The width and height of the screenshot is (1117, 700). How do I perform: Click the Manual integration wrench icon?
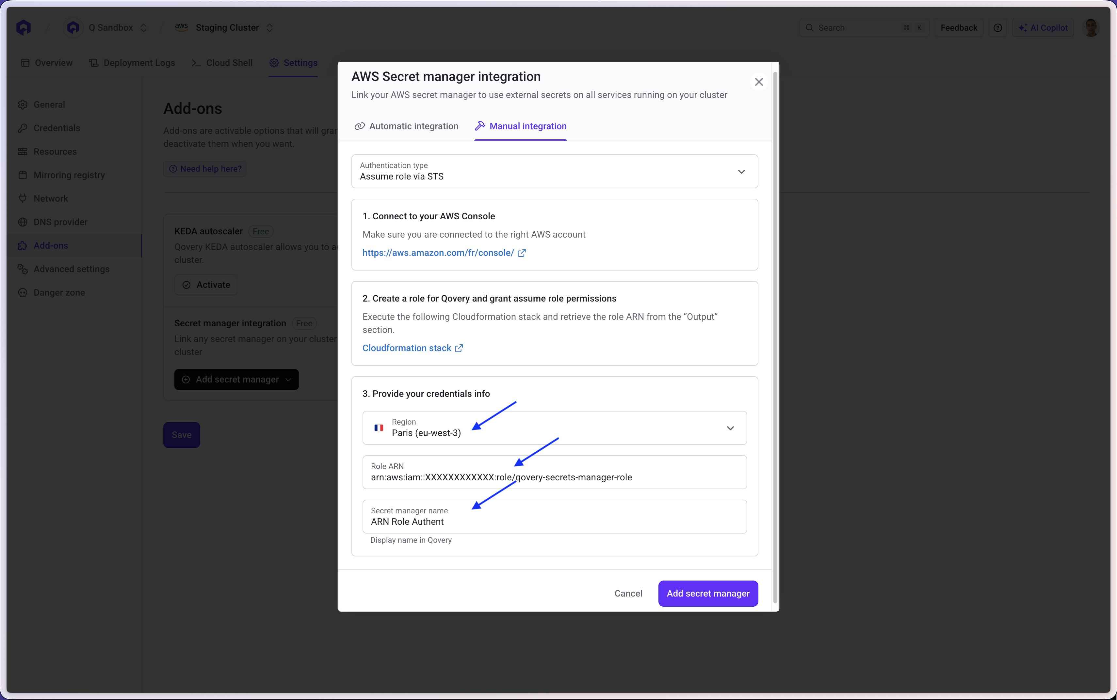click(480, 126)
